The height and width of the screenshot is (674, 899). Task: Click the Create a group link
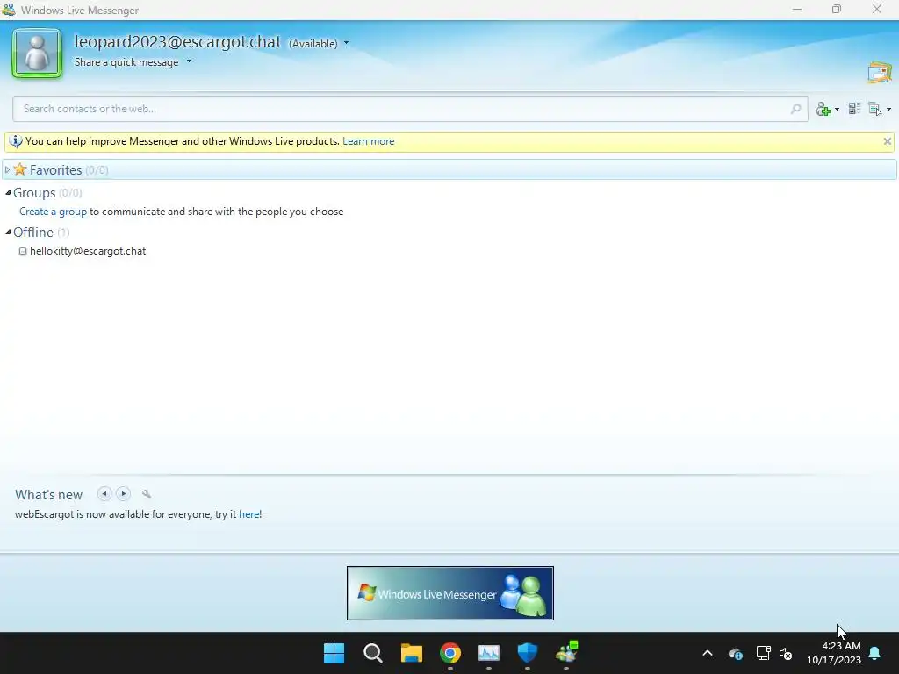click(x=53, y=212)
